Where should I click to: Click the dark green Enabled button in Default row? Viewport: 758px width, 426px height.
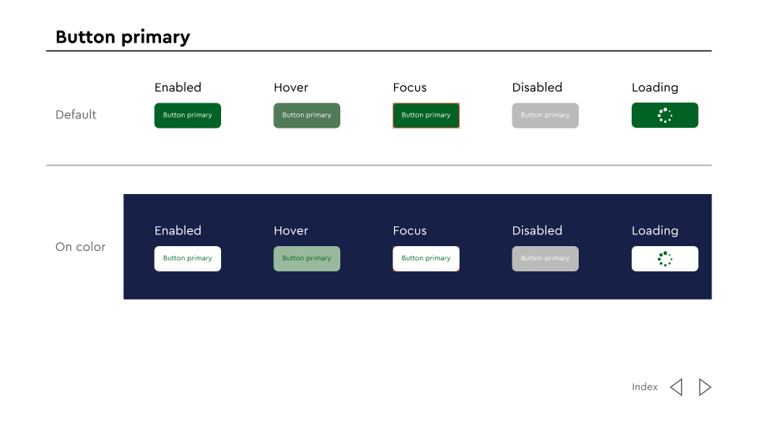coord(187,115)
